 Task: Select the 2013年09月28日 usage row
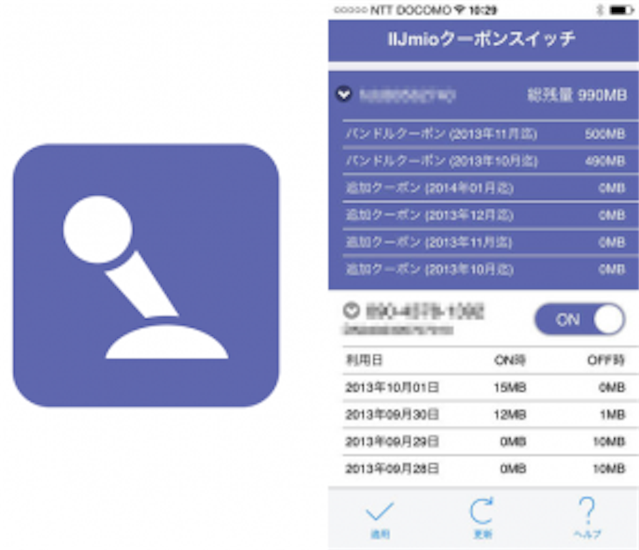[x=485, y=468]
